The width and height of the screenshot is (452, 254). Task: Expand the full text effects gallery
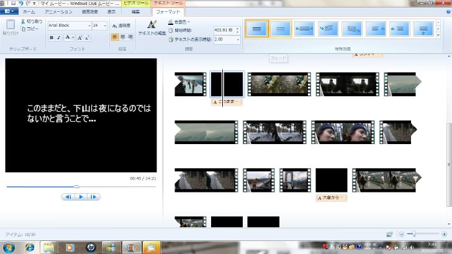tap(438, 35)
